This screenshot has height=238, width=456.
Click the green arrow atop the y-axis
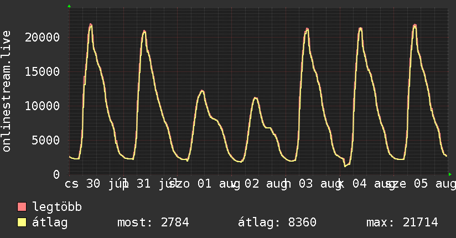(69, 6)
